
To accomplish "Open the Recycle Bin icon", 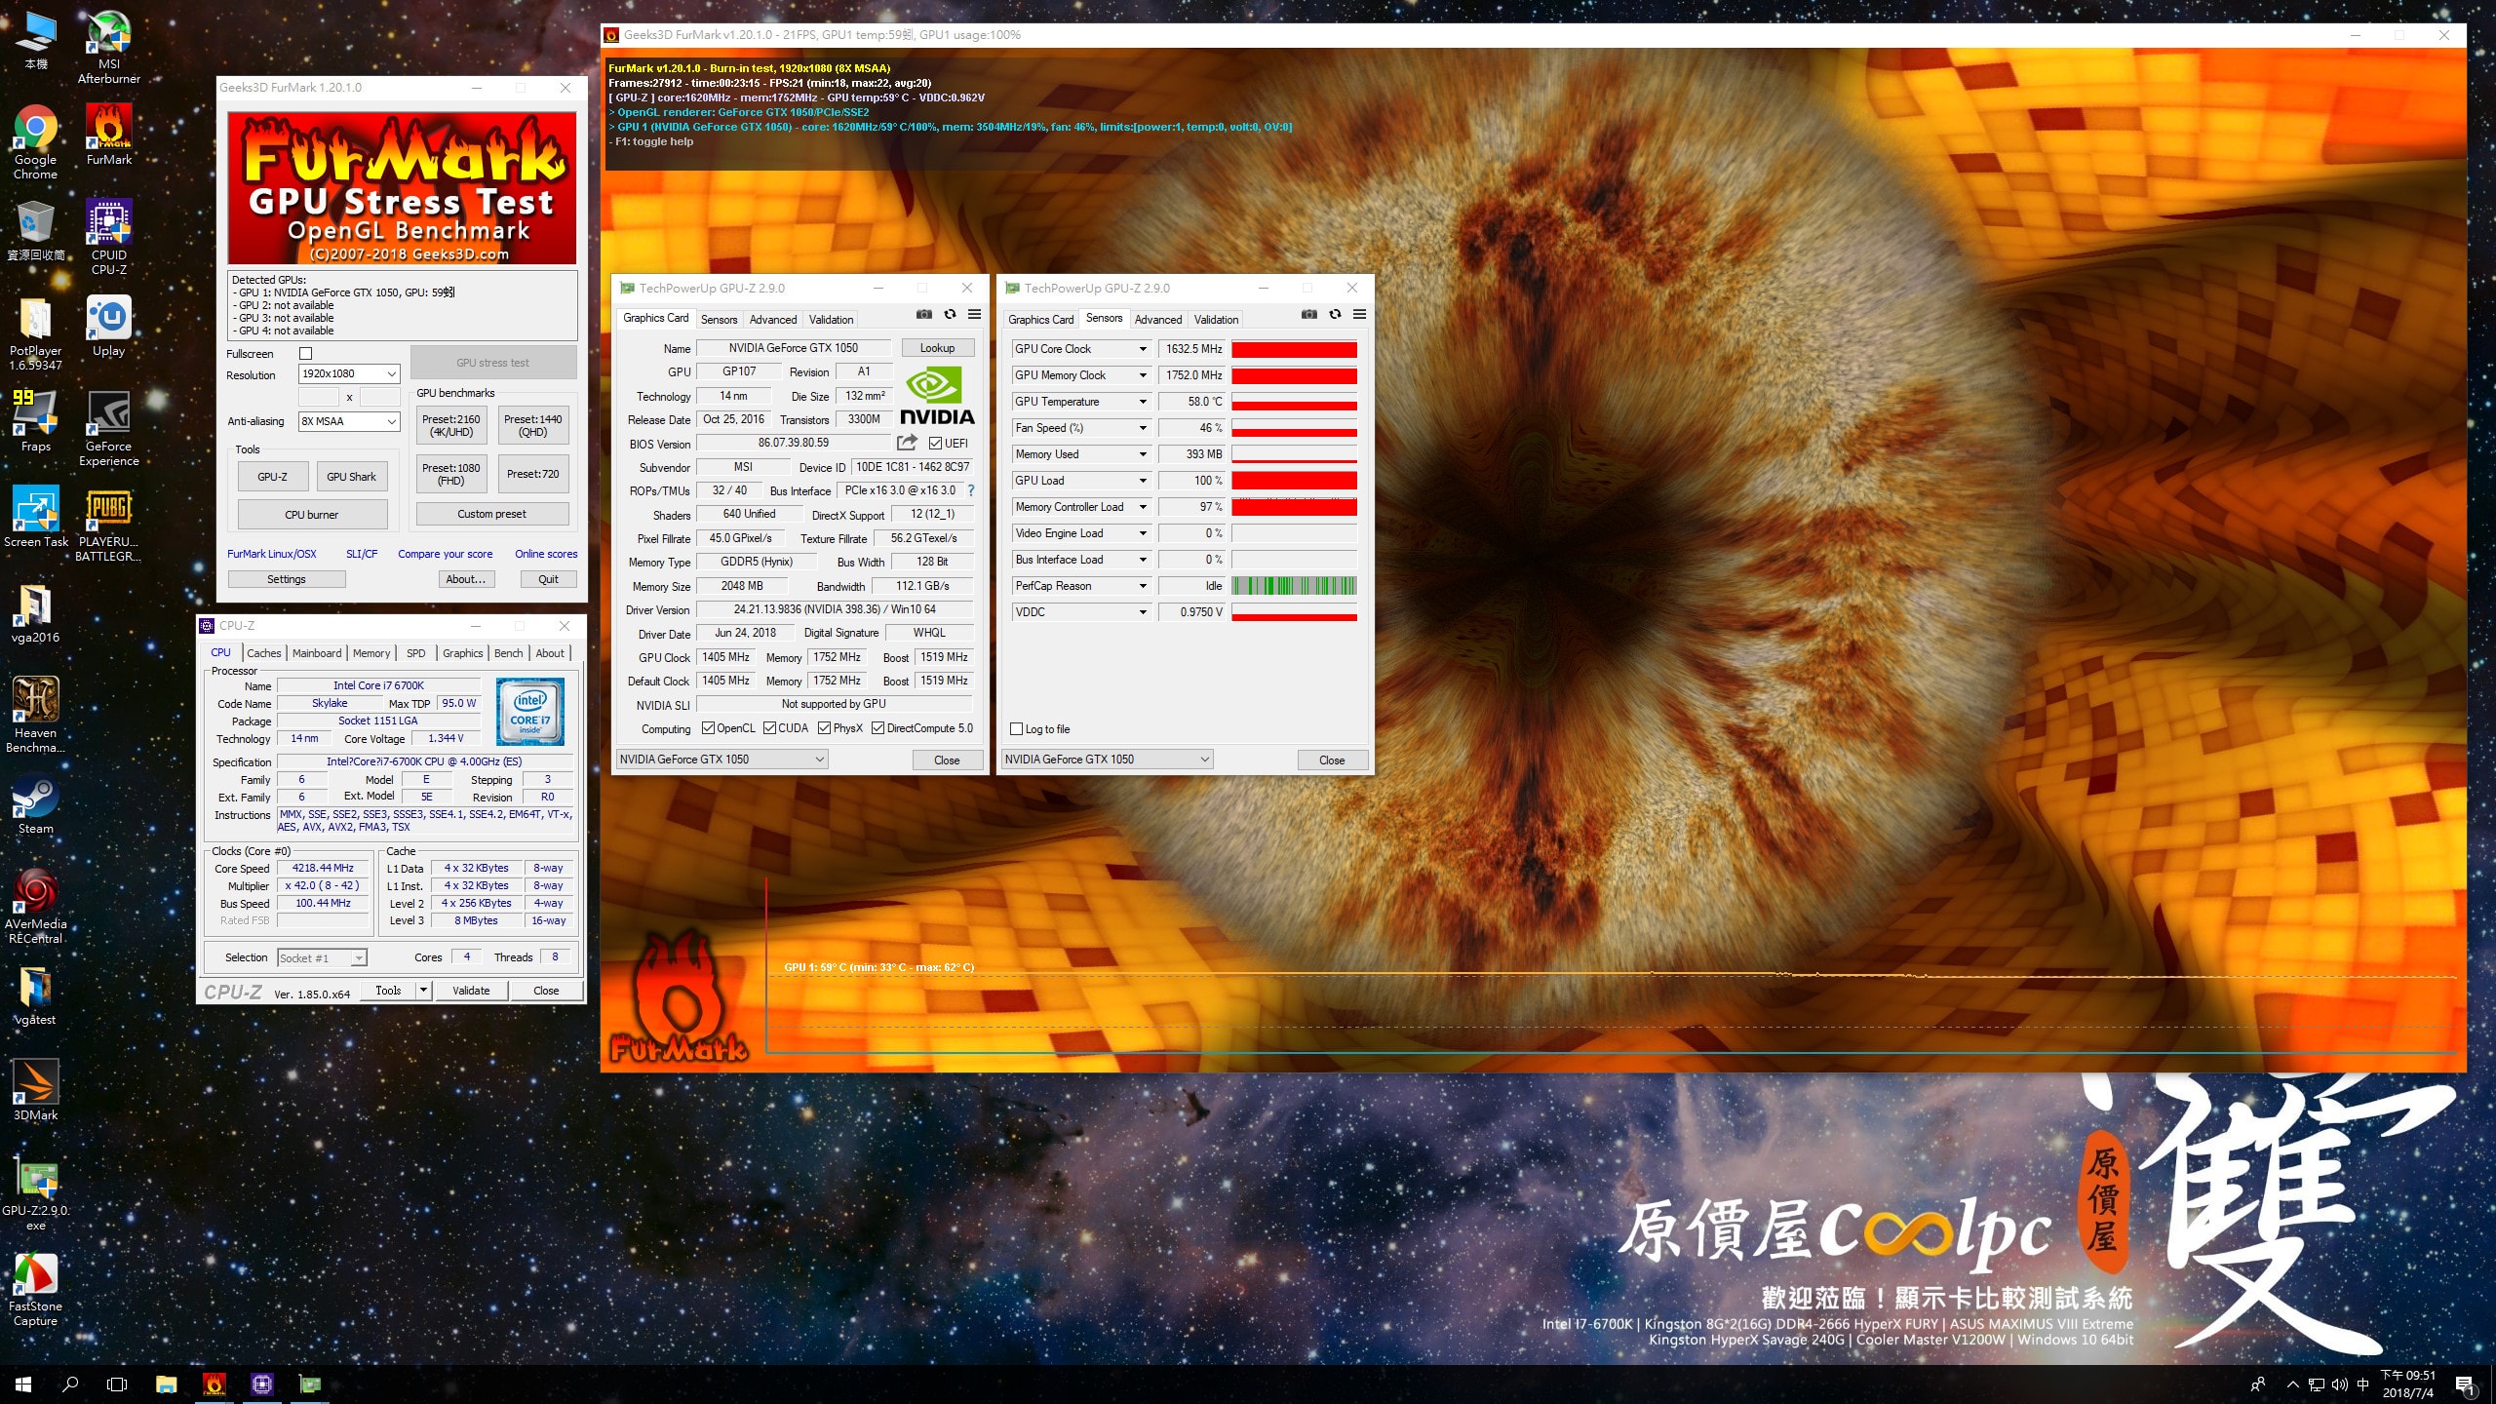I will point(35,230).
